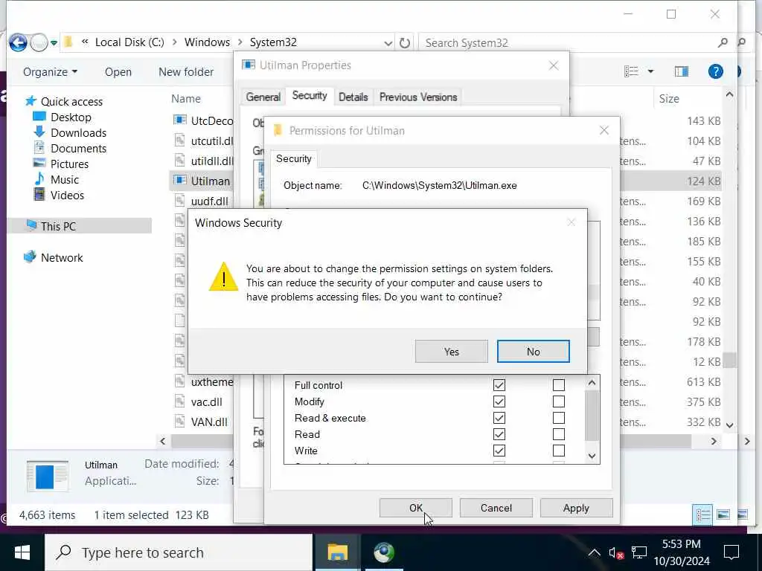Open the recent locations dropdown arrow
This screenshot has width=762, height=571.
[54, 43]
